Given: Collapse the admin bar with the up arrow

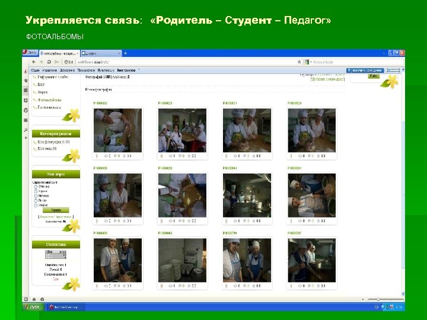Looking at the screenshot, I should tap(403, 70).
